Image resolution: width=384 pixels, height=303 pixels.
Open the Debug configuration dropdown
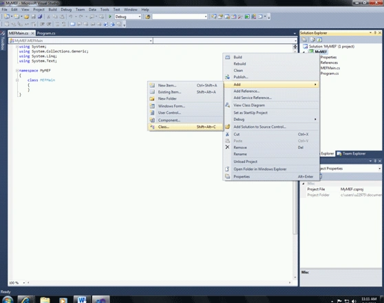tap(128, 16)
